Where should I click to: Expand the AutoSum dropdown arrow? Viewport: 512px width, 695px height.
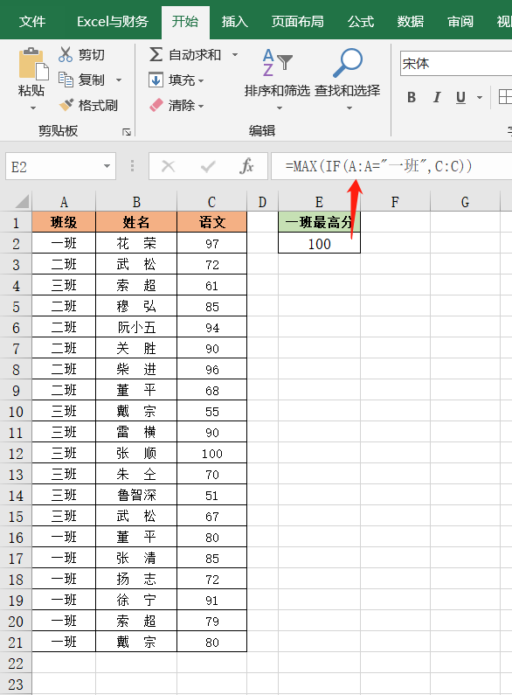(235, 55)
